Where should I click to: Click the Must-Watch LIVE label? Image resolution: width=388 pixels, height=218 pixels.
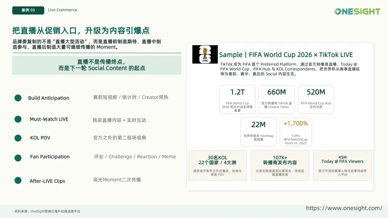tap(49, 119)
